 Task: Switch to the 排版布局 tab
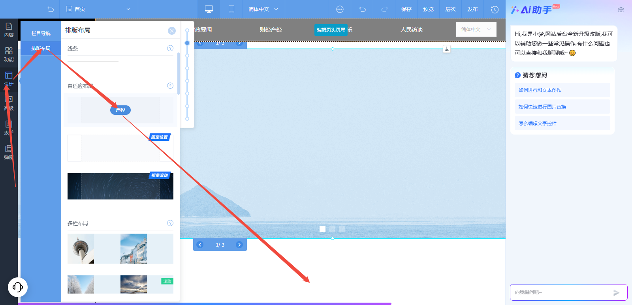coord(41,49)
